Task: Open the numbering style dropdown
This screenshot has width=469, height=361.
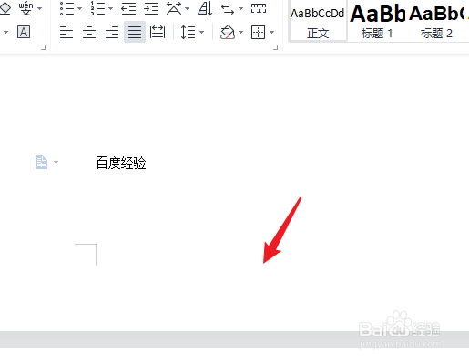Action: tap(110, 8)
